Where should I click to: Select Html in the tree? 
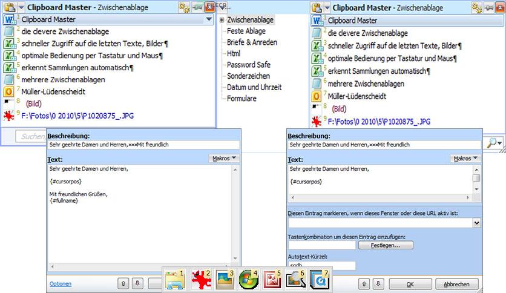(233, 53)
